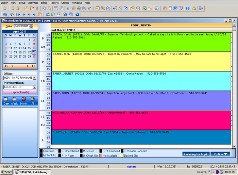Show All providers view icon
Screen dimensions: 238x175
pyautogui.click(x=33, y=101)
